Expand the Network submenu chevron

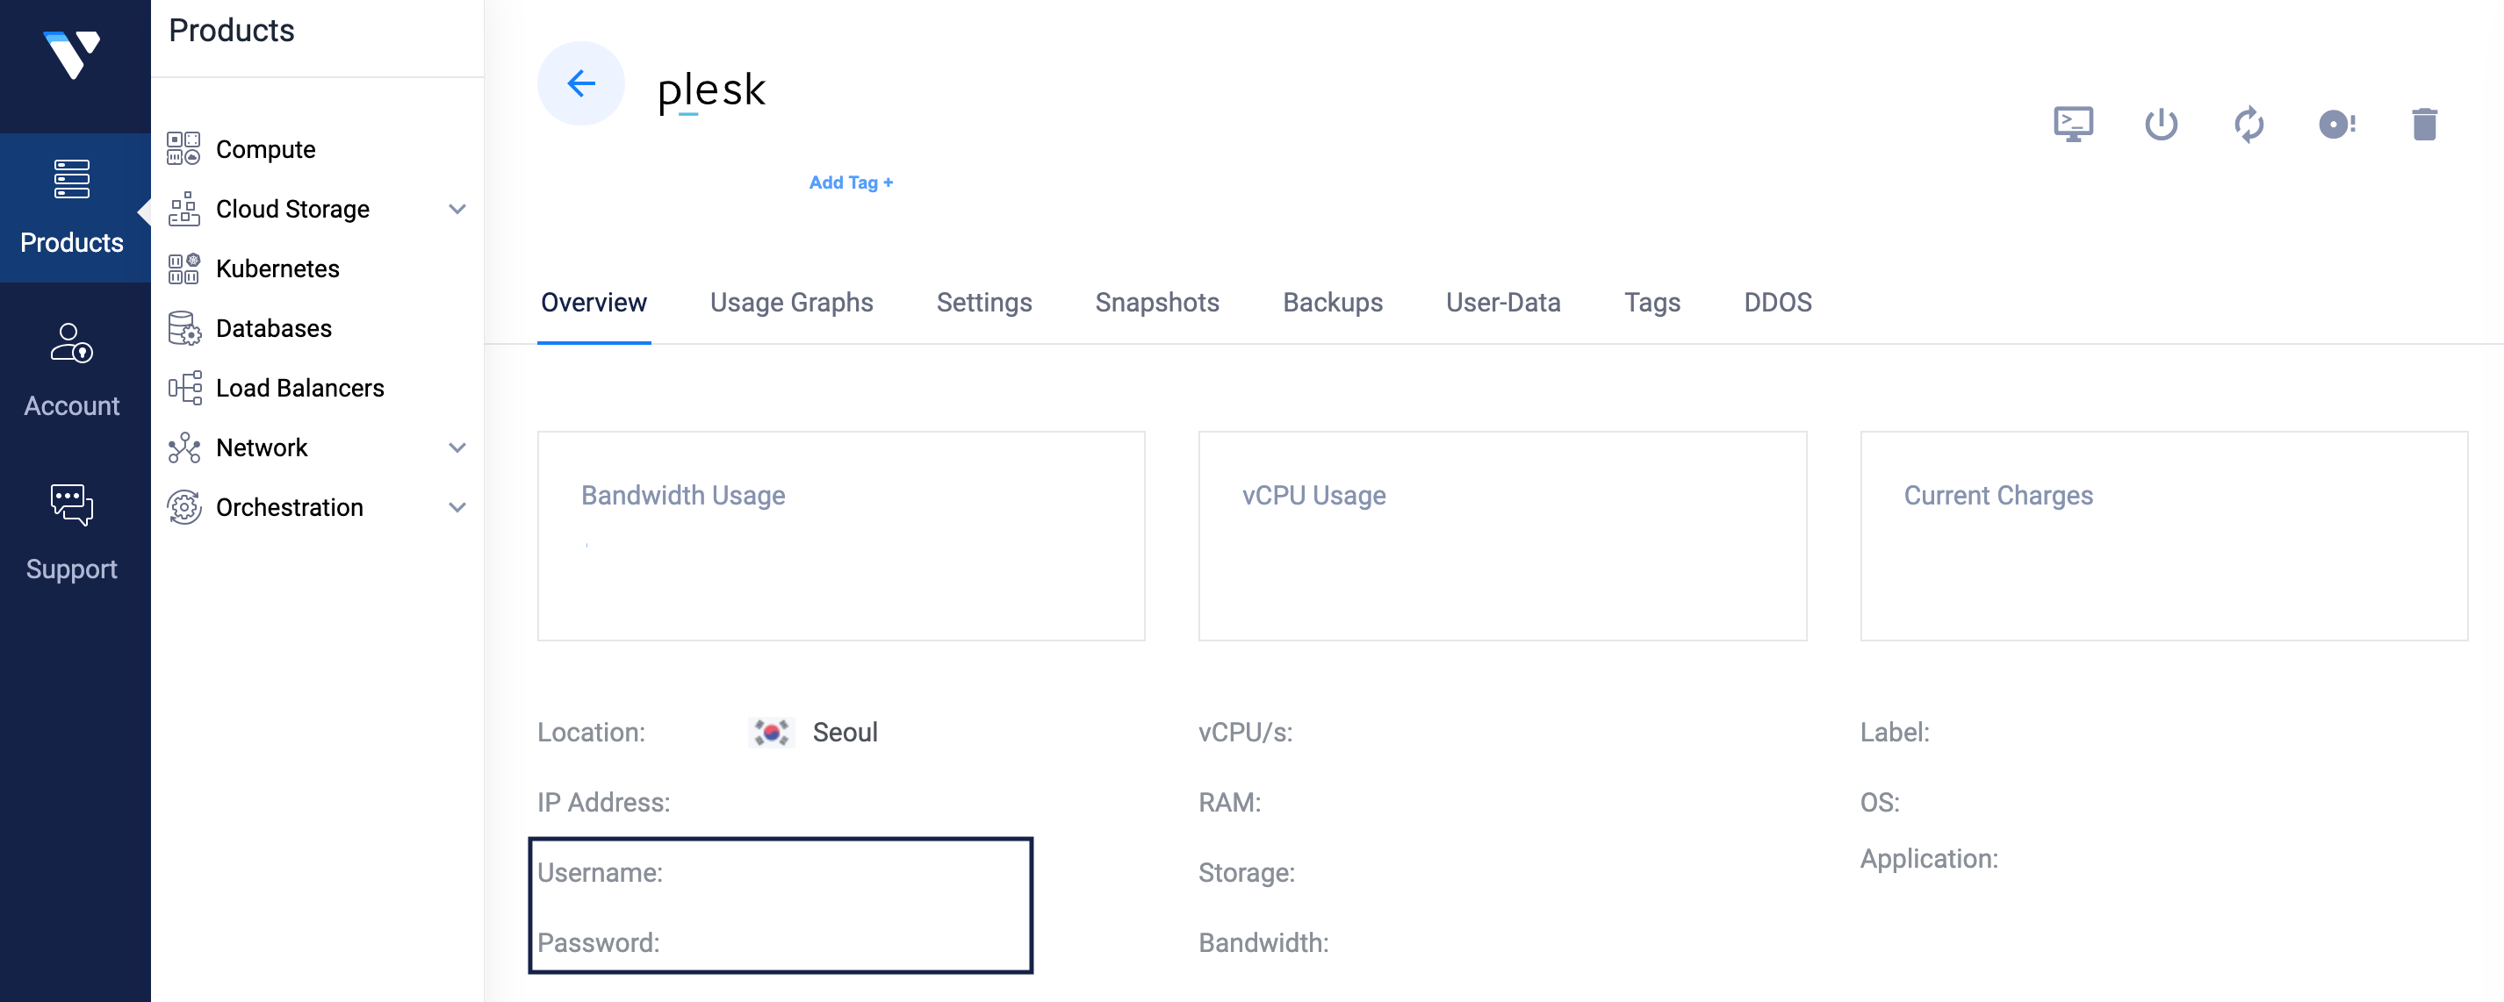pos(457,447)
